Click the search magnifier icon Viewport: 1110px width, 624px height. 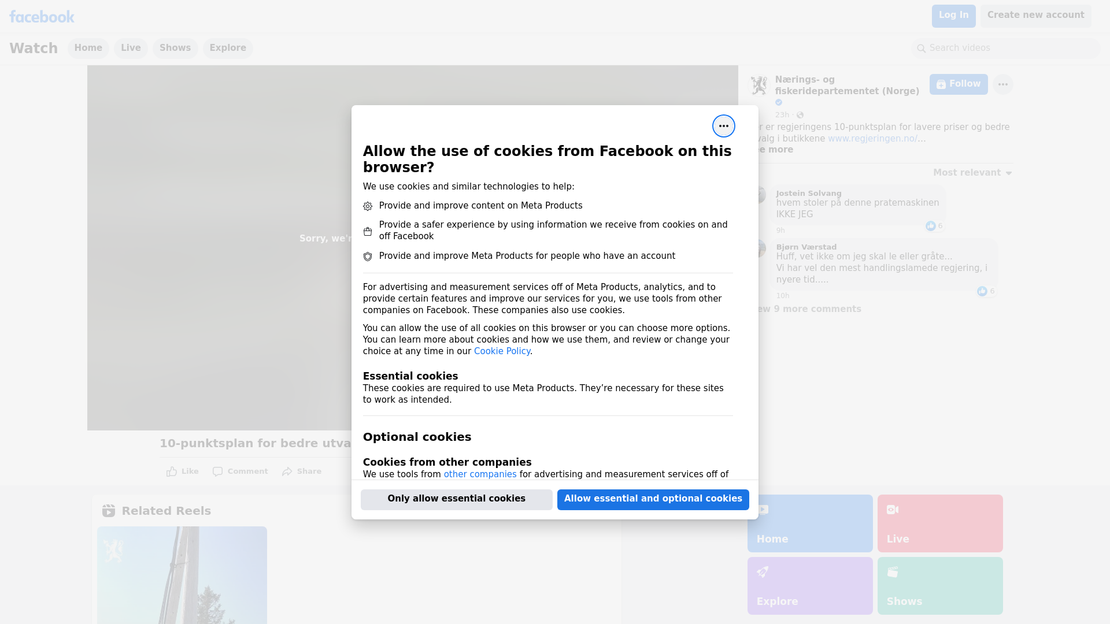(x=922, y=49)
